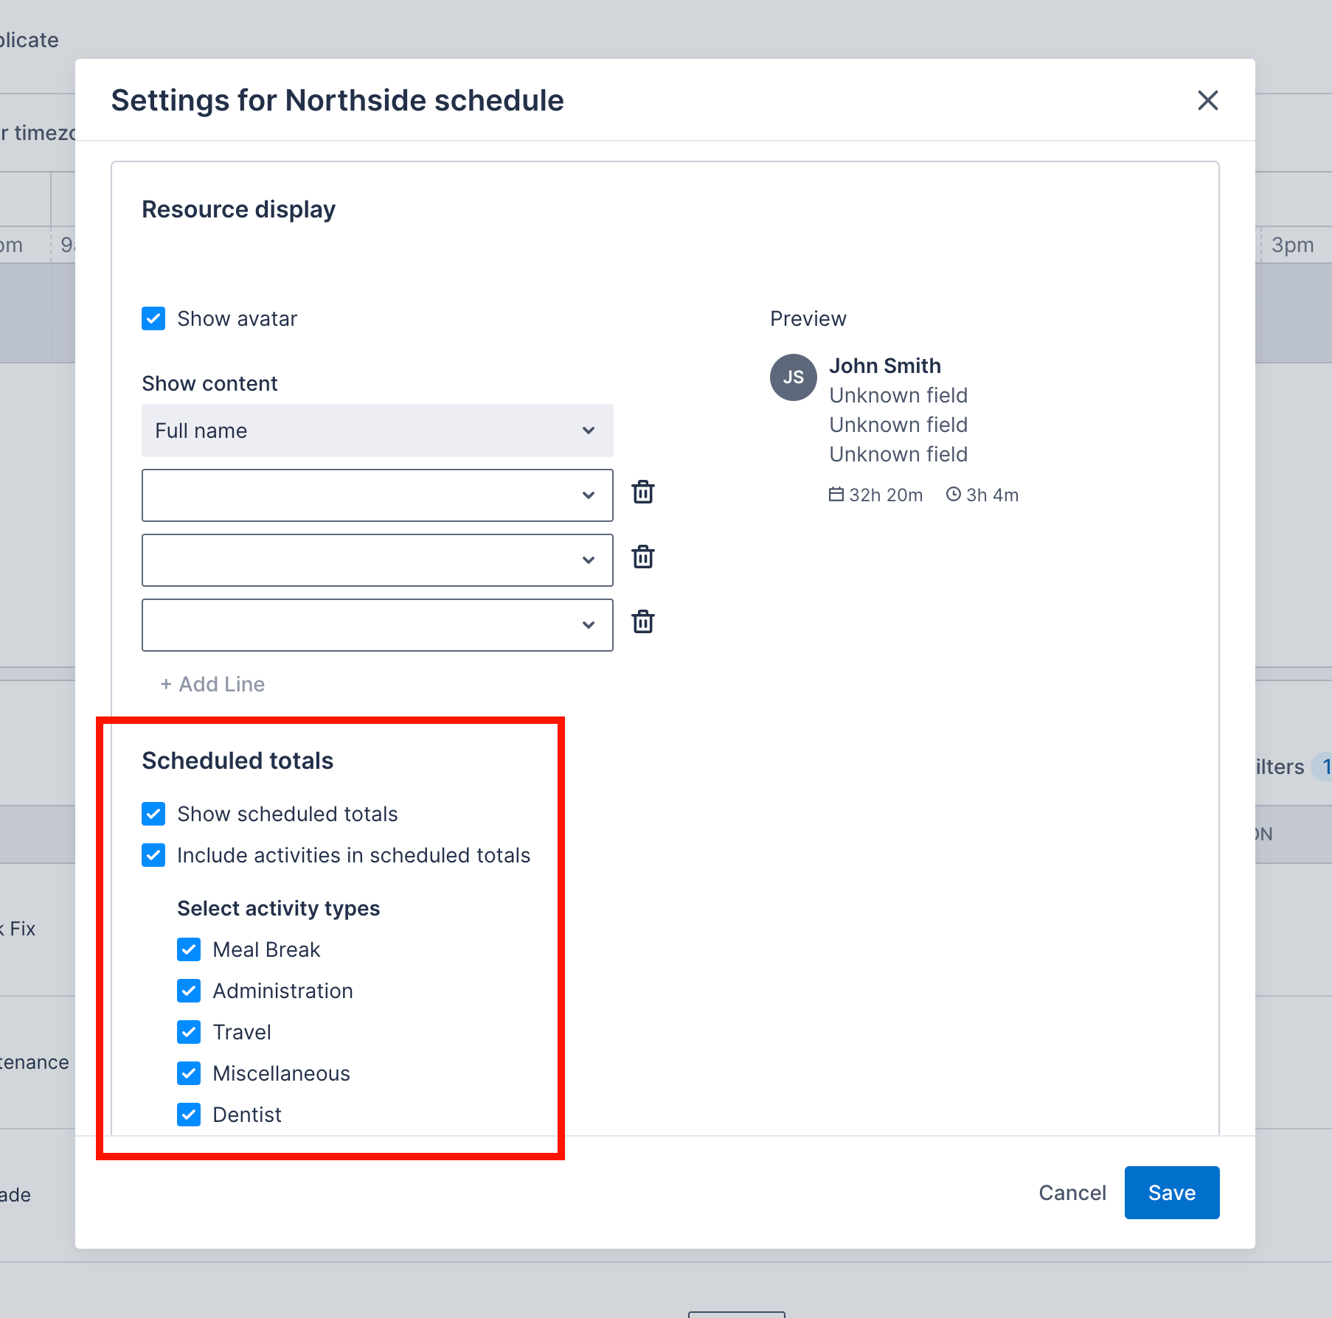This screenshot has height=1318, width=1332.
Task: Delete the second empty show content line
Action: point(642,557)
